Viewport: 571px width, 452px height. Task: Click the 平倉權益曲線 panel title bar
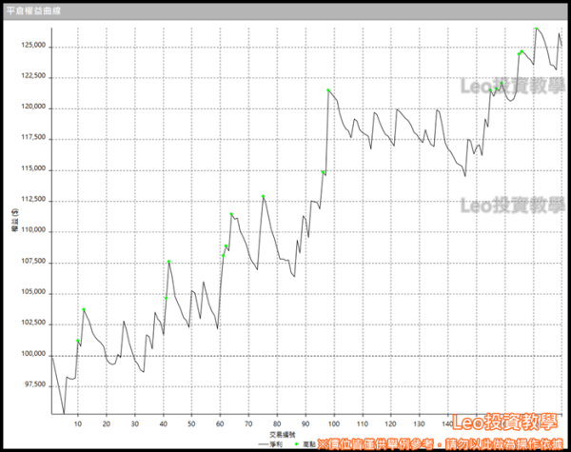pyautogui.click(x=285, y=7)
